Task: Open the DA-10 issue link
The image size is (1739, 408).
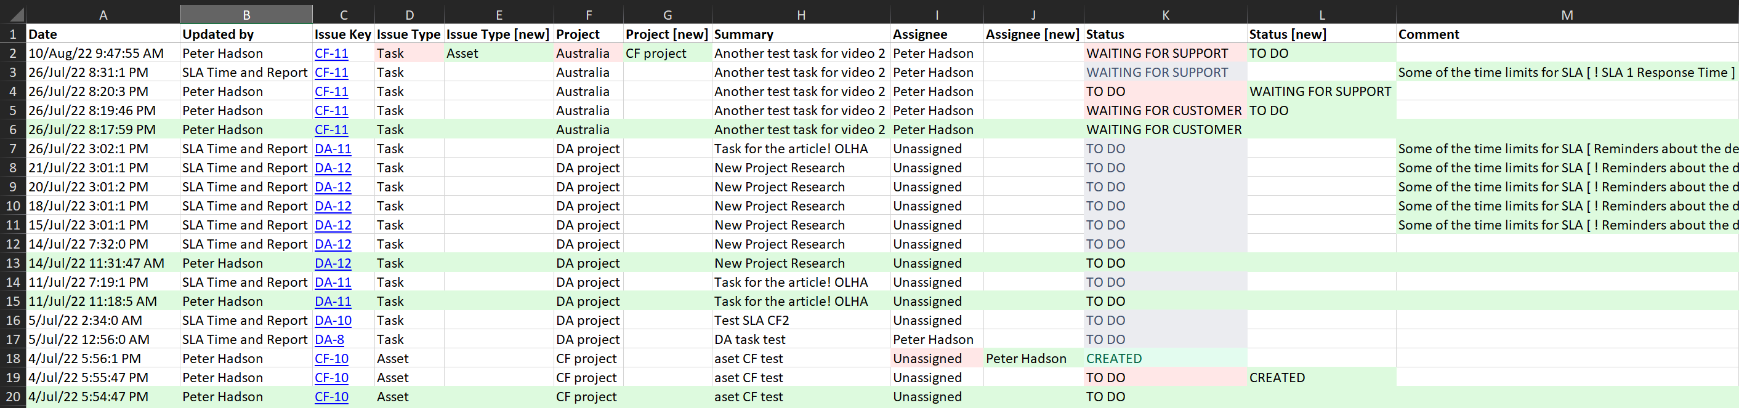Action: click(333, 321)
